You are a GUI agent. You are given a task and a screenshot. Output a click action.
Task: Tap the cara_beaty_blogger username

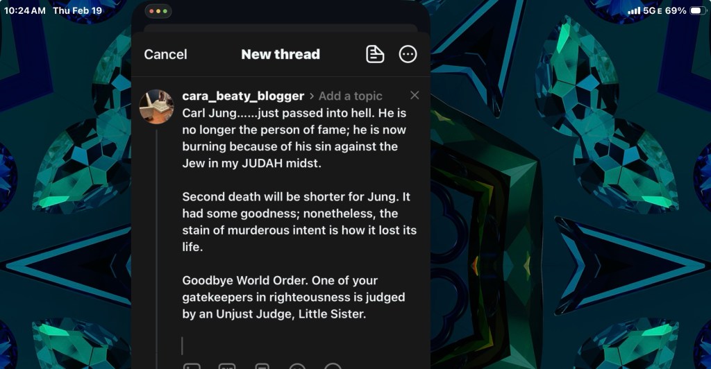(x=243, y=96)
